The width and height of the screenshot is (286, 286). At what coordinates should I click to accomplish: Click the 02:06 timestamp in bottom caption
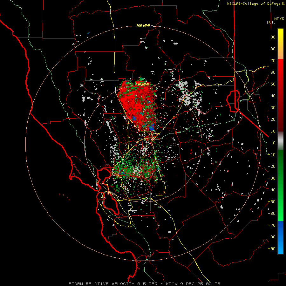pos(213,284)
